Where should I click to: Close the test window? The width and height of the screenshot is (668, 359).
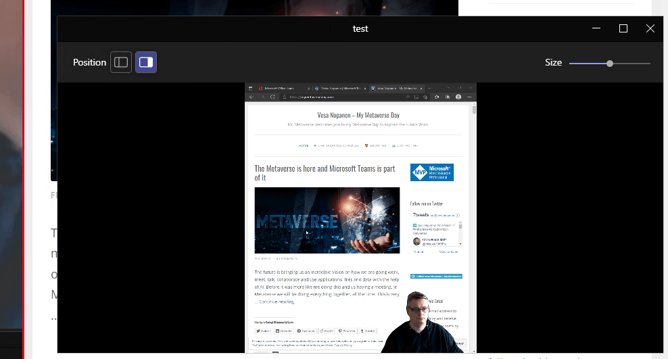650,28
